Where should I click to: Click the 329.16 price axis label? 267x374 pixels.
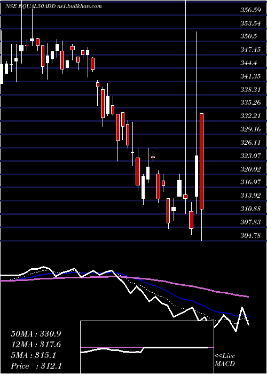pos(250,129)
